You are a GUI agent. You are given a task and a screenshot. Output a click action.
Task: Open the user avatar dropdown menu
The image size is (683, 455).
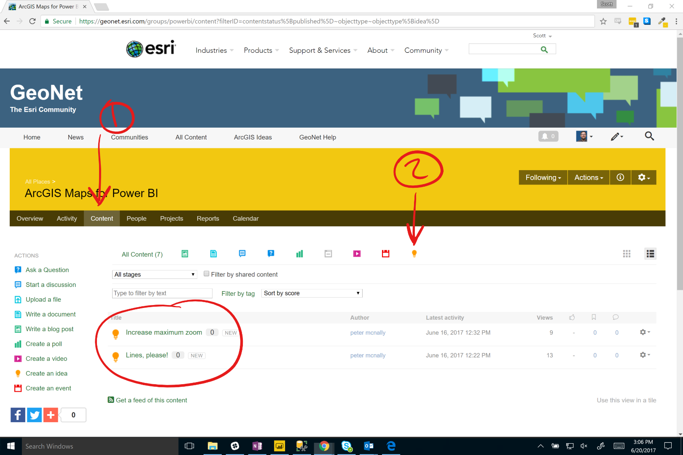tap(584, 136)
